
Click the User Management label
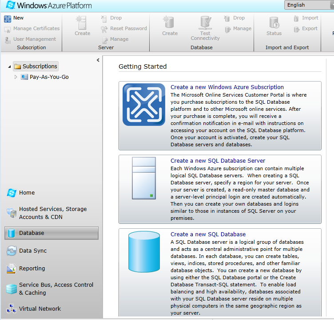pos(35,39)
